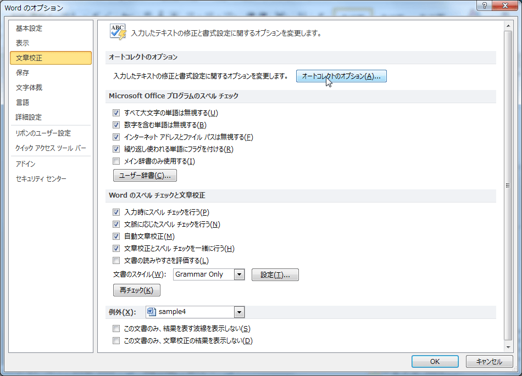Close the Word のオプション dialog

pos(505,5)
